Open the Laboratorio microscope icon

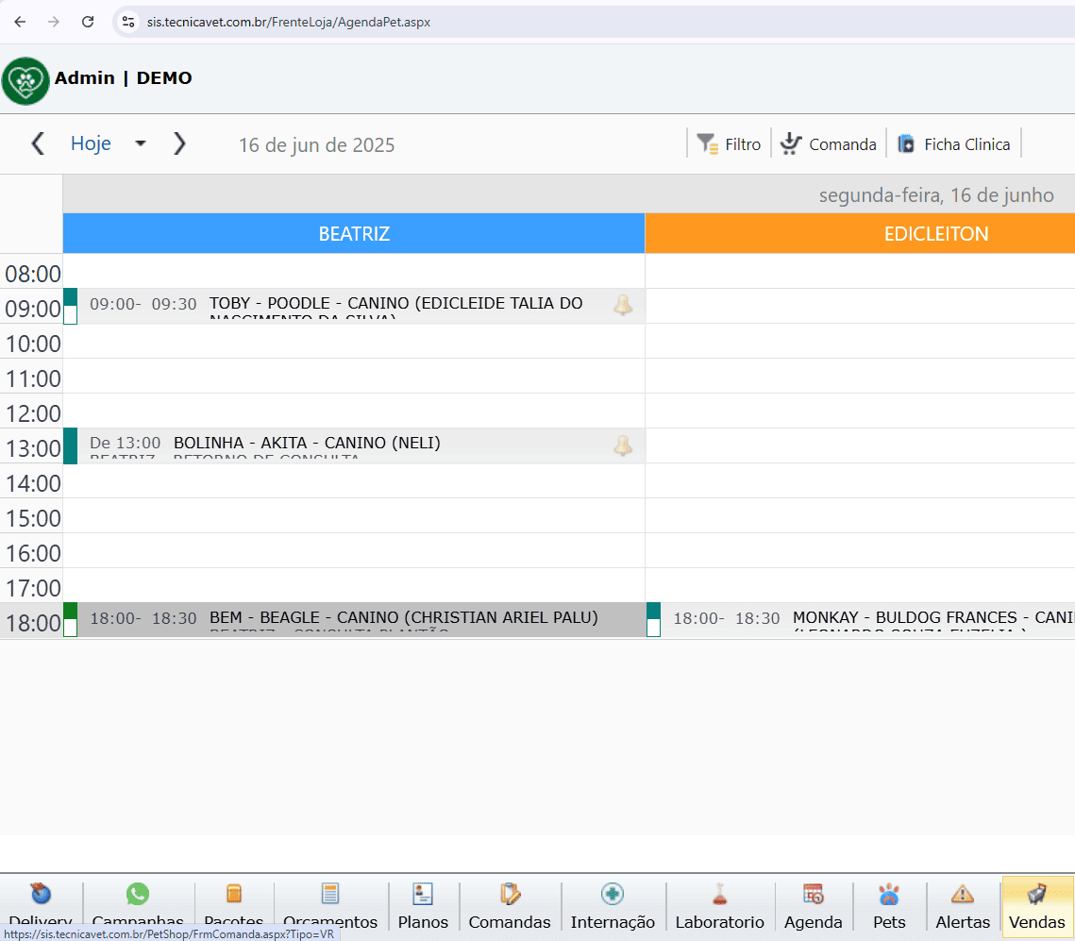point(719,894)
